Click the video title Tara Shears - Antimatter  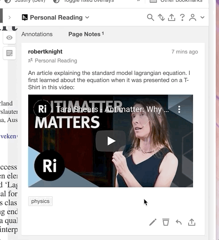pyautogui.click(x=112, y=109)
